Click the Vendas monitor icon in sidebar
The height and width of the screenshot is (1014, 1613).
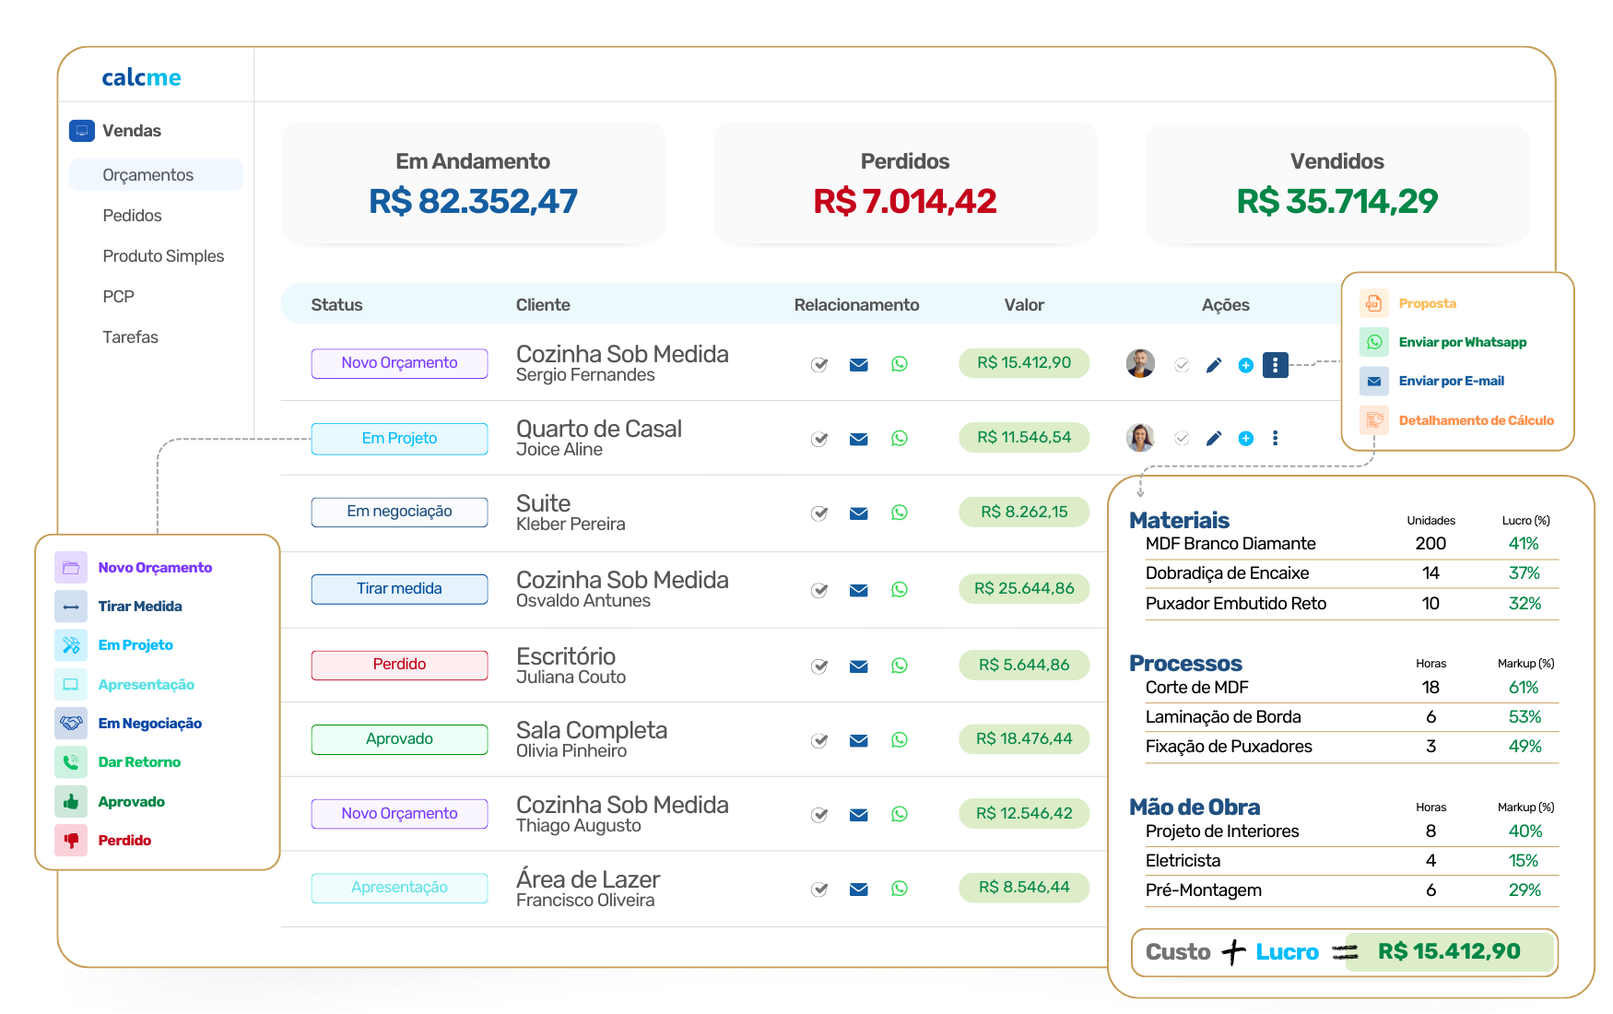[82, 131]
